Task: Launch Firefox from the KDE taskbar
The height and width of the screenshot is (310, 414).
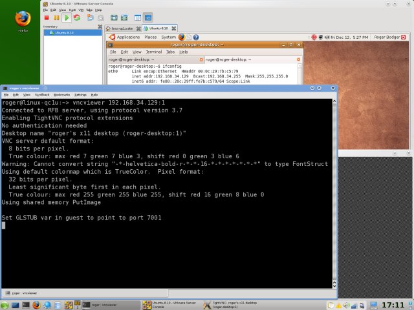Action: point(36,305)
